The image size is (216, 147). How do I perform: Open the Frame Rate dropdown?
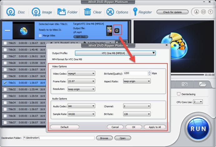[81, 81]
